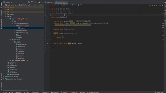Image resolution: width=166 pixels, height=93 pixels.
Task: Open the Run tool window button
Action: coord(11,92)
